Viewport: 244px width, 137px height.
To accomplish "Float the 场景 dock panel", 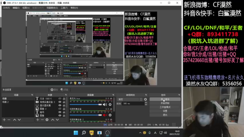I will (x=32, y=95).
